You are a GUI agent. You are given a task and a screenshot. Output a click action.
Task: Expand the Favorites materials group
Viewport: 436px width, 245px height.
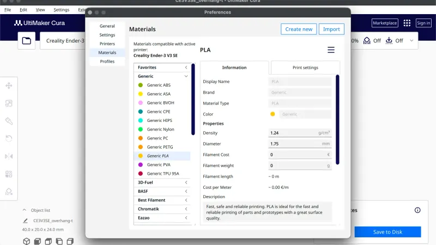(x=162, y=68)
